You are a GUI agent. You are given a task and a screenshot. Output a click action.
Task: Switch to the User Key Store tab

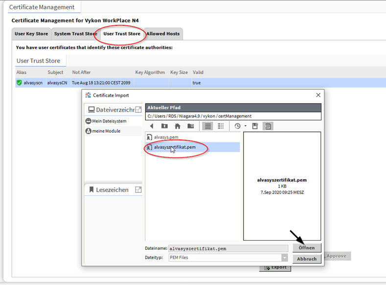coord(31,34)
